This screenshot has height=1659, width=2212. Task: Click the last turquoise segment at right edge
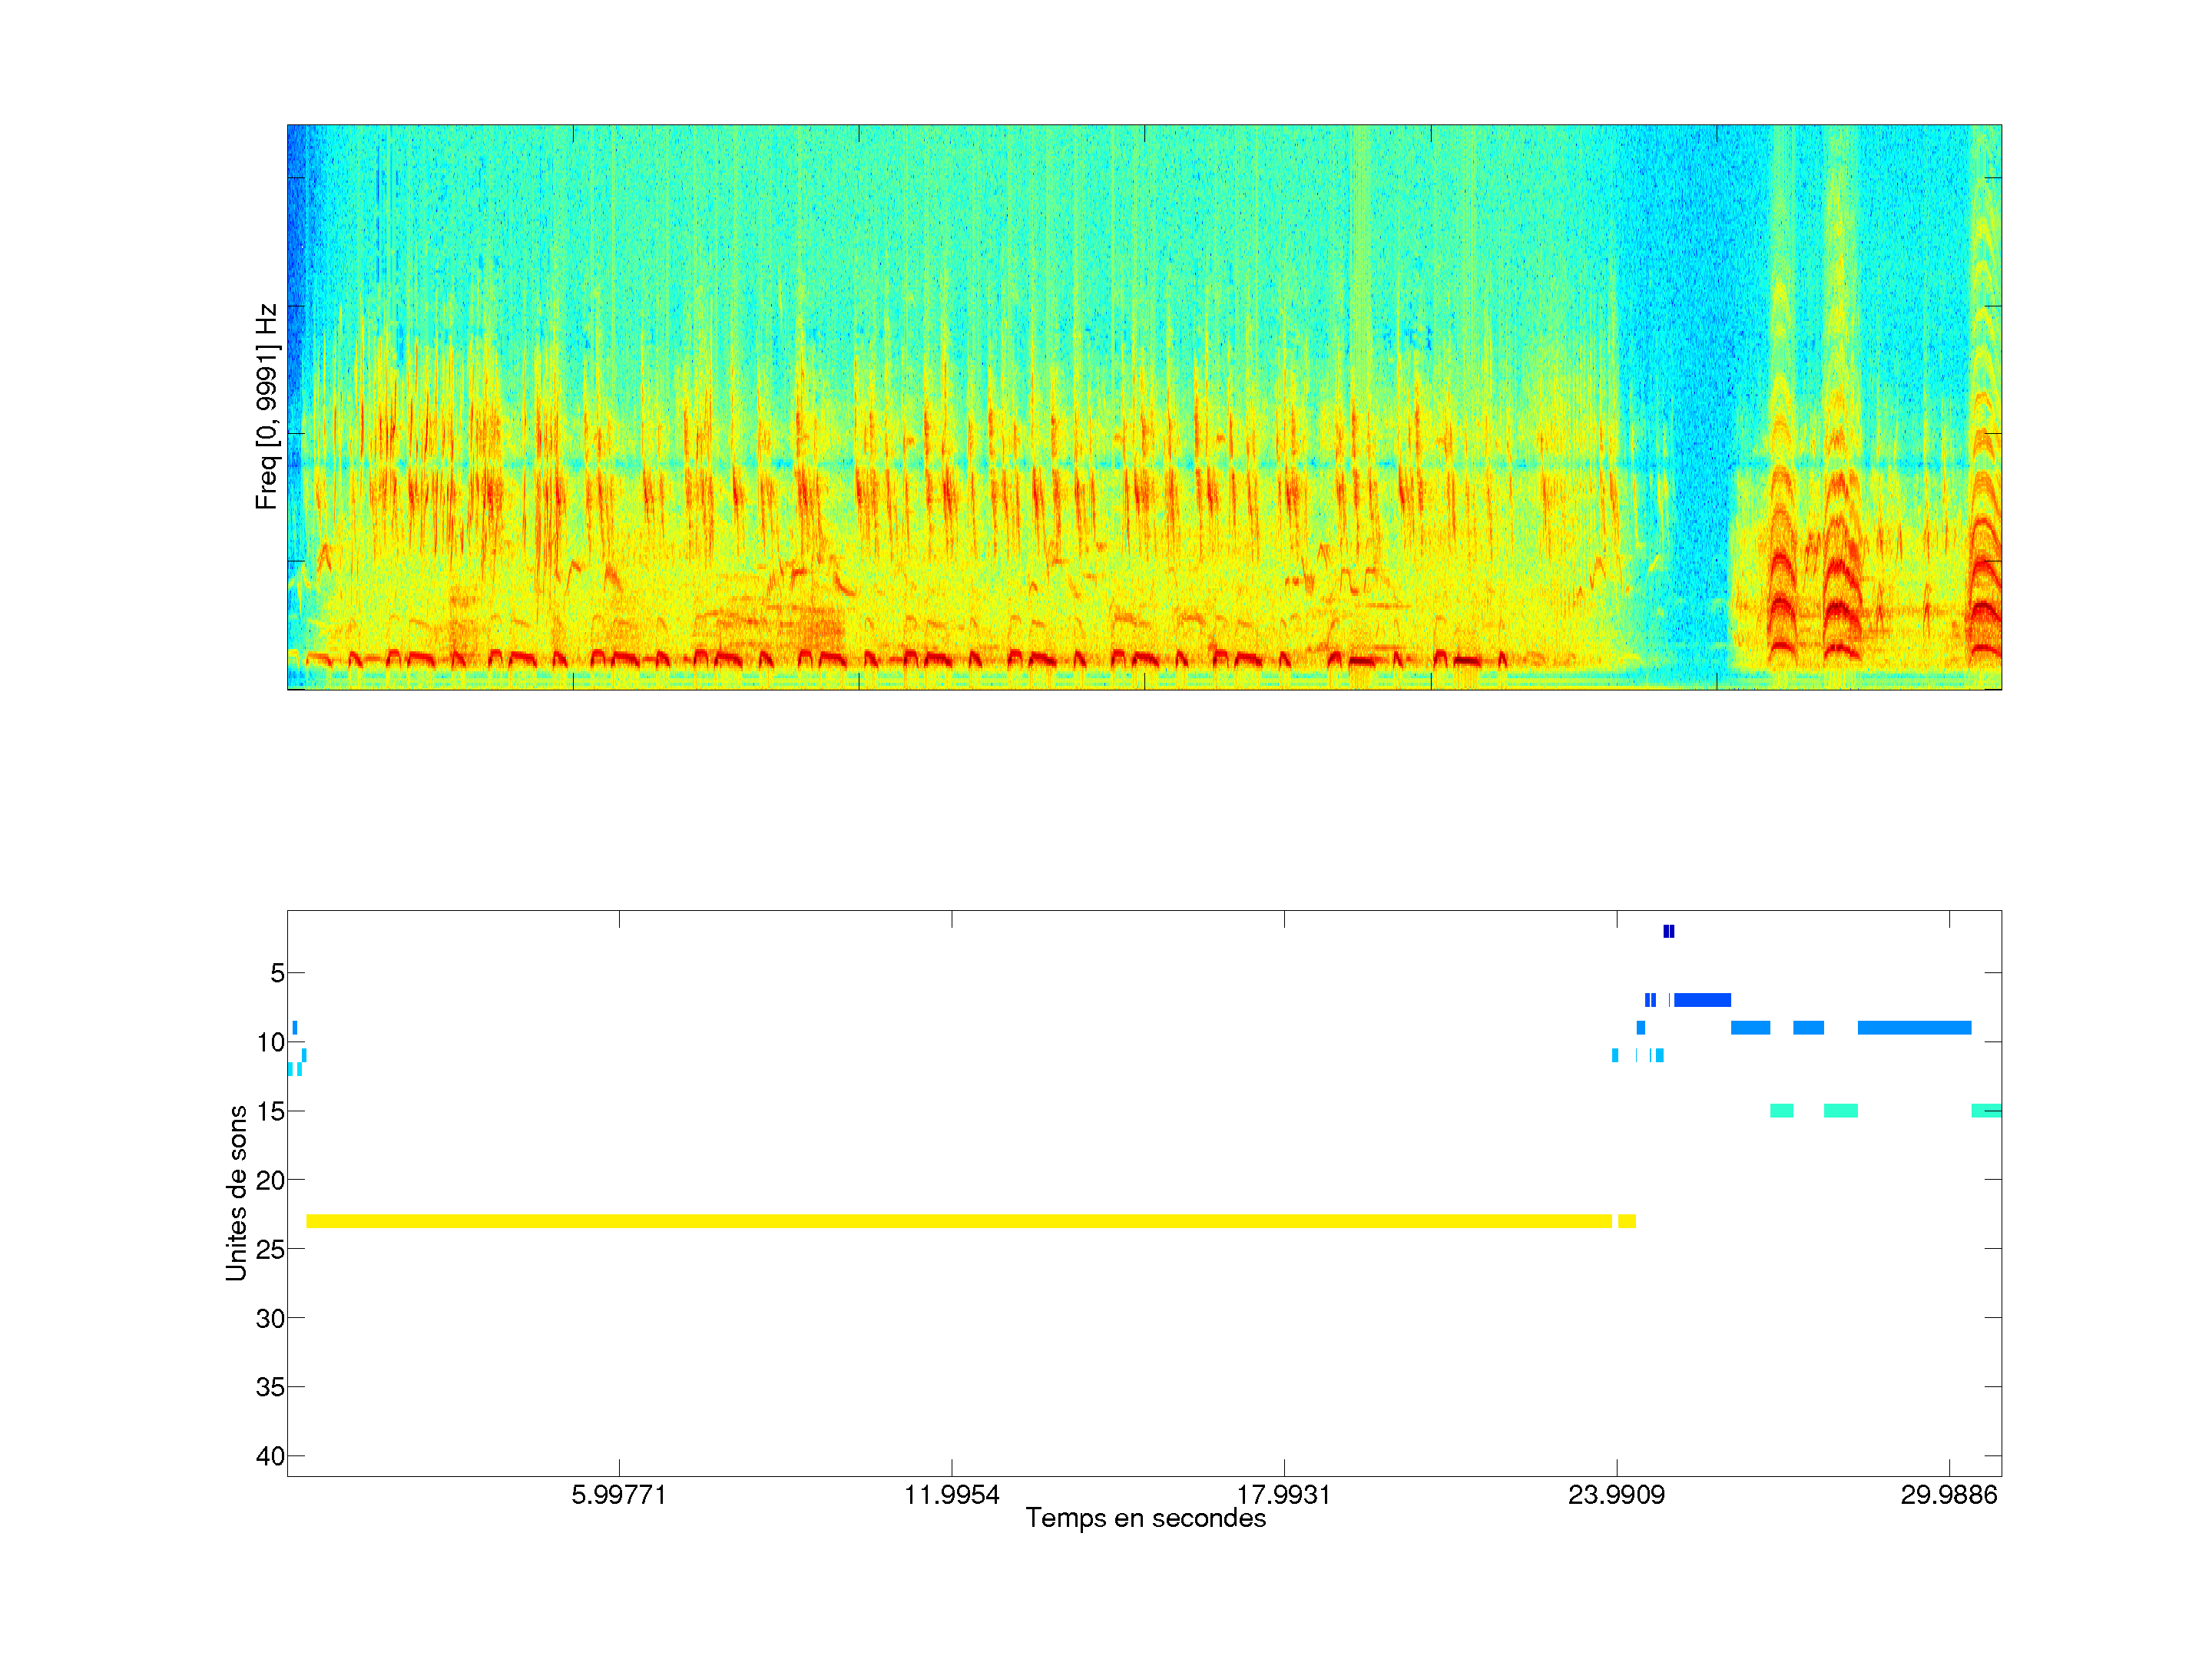tap(1986, 1111)
